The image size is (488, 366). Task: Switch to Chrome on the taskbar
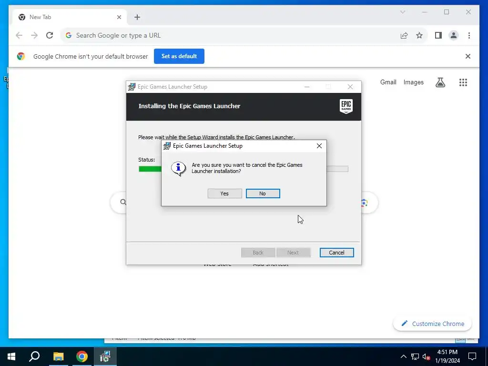(x=82, y=356)
